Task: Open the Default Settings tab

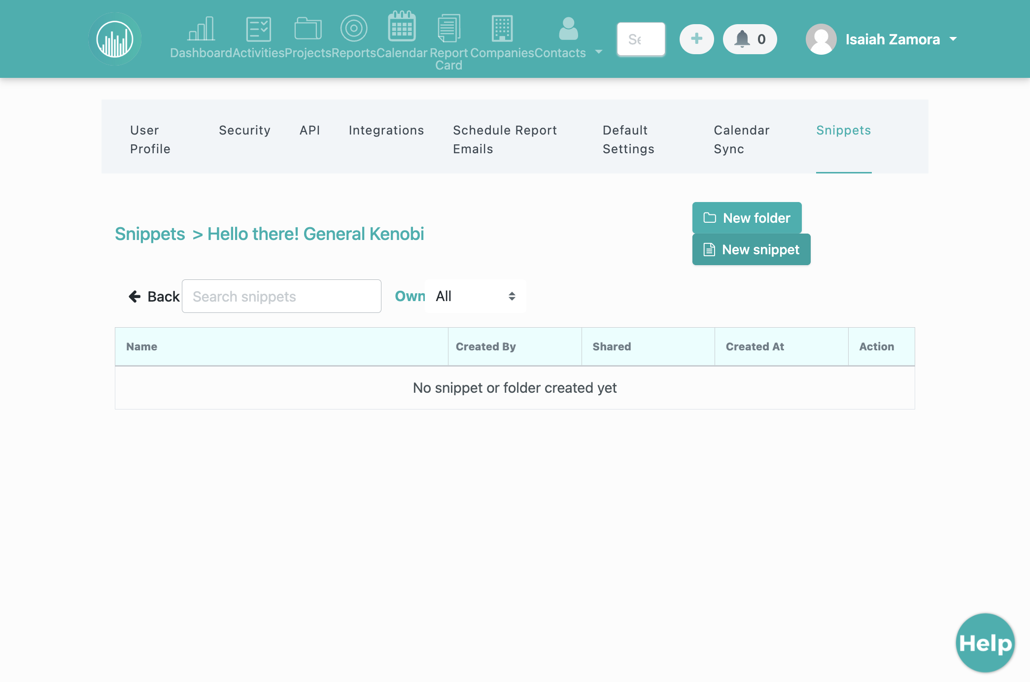Action: (x=628, y=139)
